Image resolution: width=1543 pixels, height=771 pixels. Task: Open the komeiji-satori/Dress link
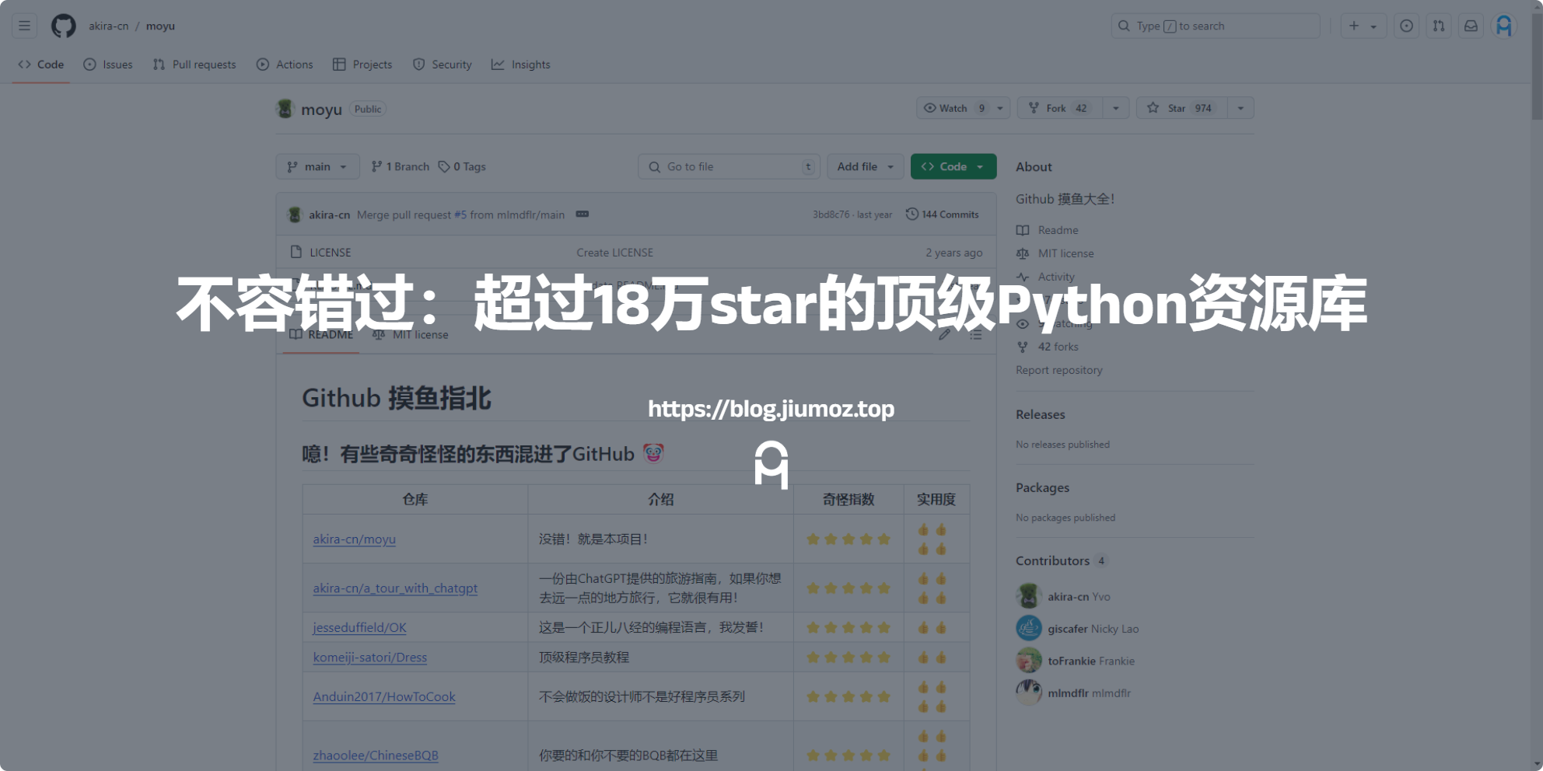pyautogui.click(x=369, y=658)
